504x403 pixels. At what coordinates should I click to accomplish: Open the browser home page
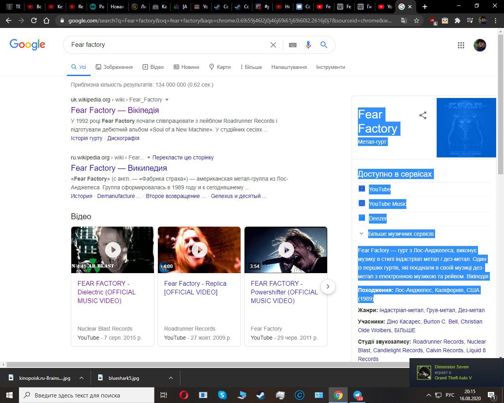pyautogui.click(x=46, y=20)
